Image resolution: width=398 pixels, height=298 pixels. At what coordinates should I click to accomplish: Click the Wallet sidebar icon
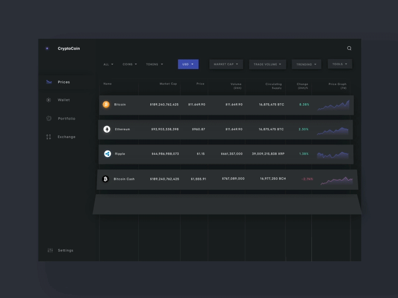(x=48, y=100)
